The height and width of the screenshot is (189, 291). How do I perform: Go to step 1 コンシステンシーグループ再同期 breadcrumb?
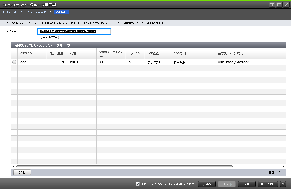coord(24,12)
